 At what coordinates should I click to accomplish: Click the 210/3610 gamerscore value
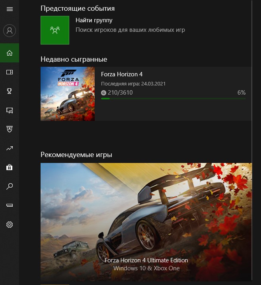point(120,93)
